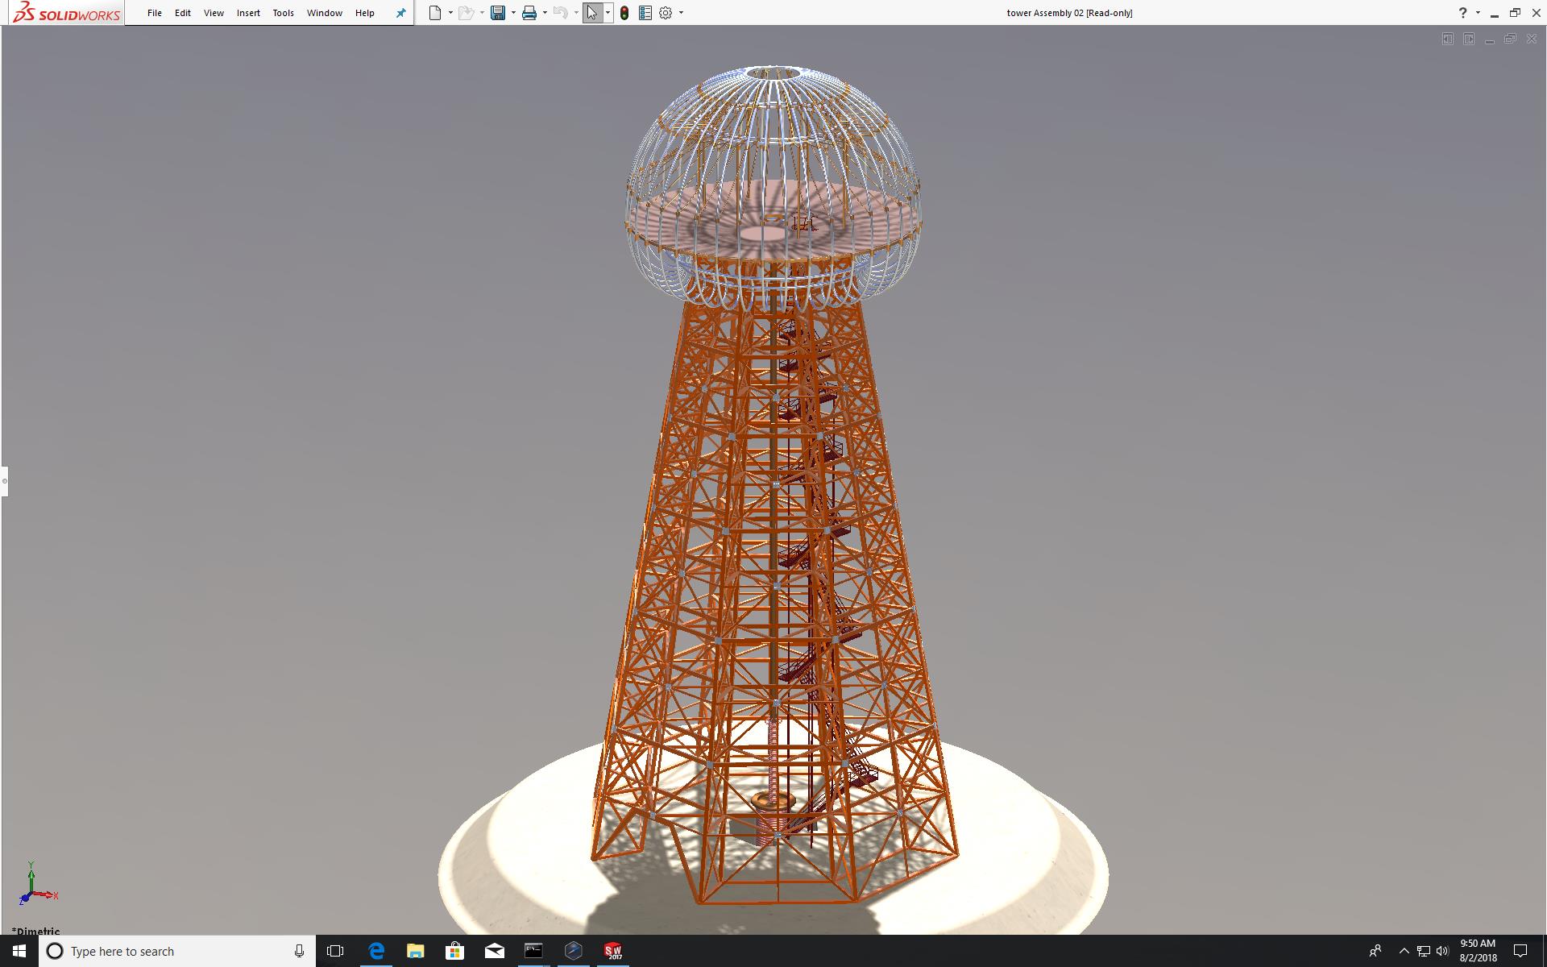
Task: Click the SolidWorks Help question mark
Action: point(1462,13)
